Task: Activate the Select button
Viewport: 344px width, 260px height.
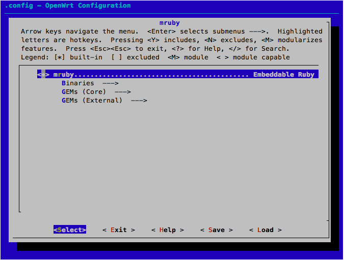Action: point(70,230)
